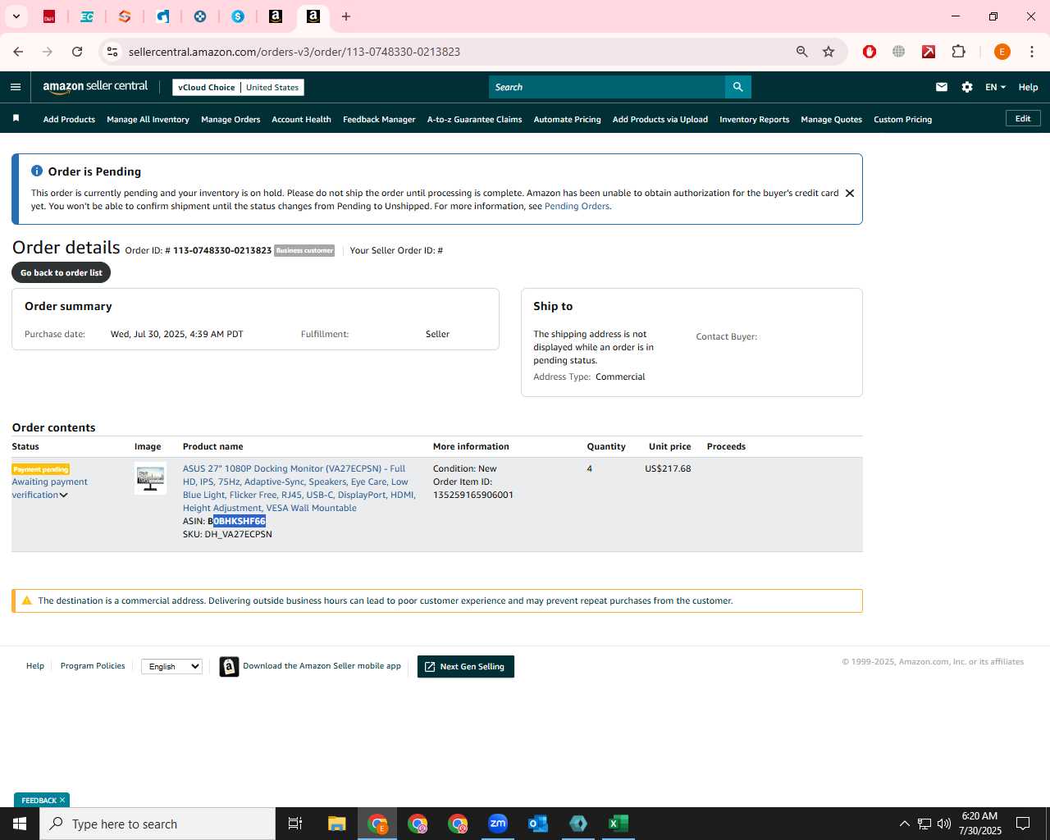Click the unit price US$217.68
The image size is (1050, 840).
(668, 469)
